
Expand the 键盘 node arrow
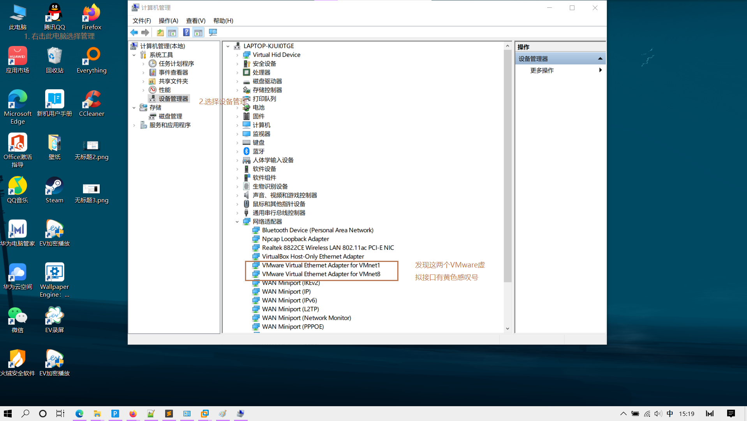pyautogui.click(x=237, y=143)
